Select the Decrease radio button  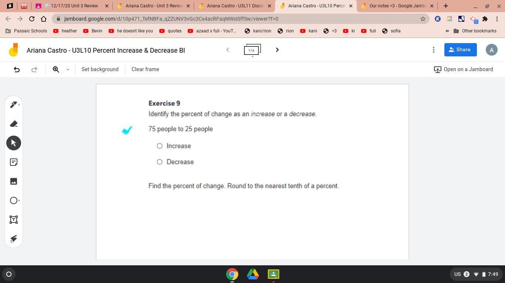coord(160,162)
